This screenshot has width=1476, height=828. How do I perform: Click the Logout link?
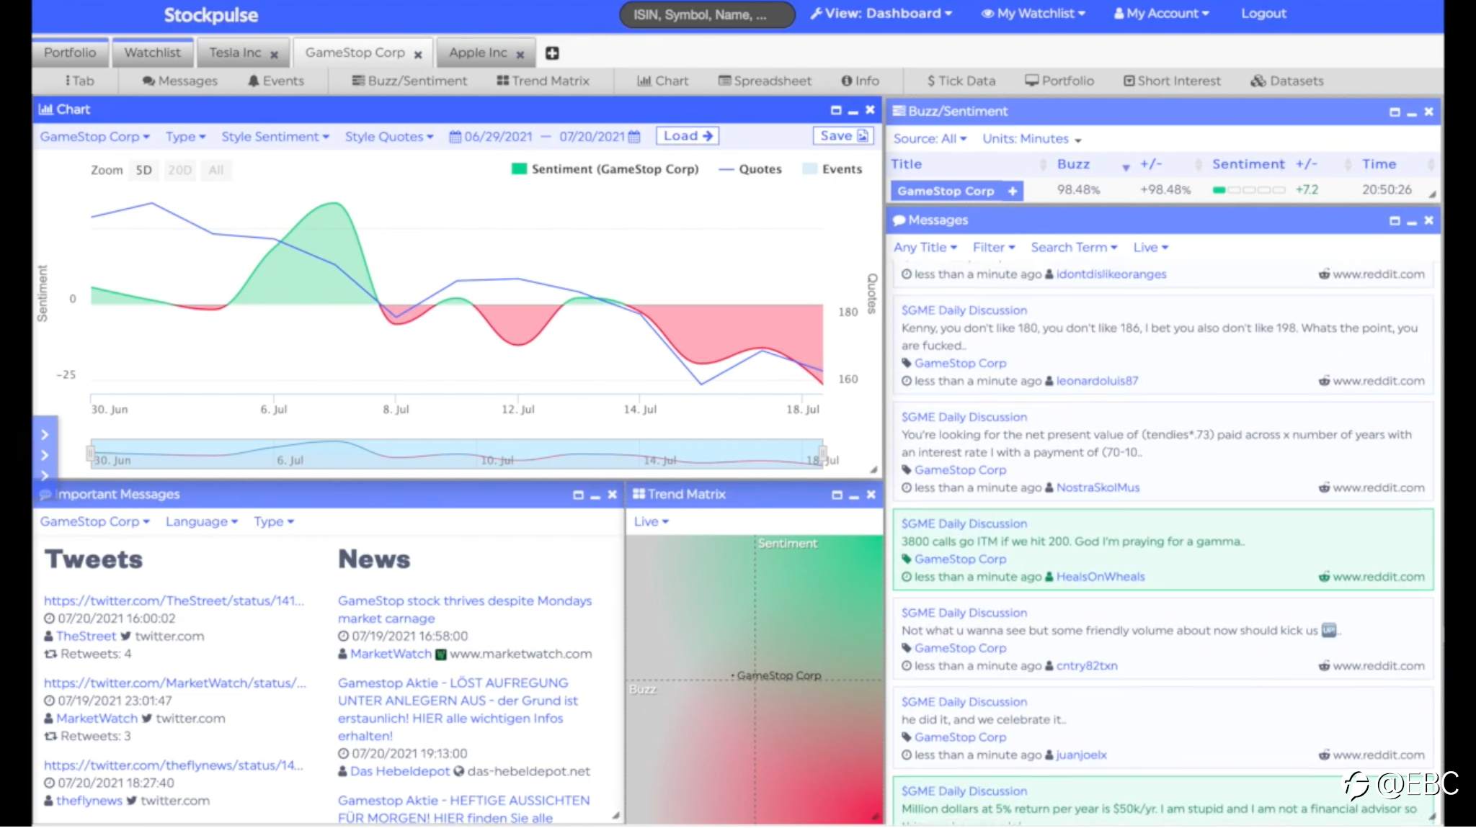(1263, 14)
